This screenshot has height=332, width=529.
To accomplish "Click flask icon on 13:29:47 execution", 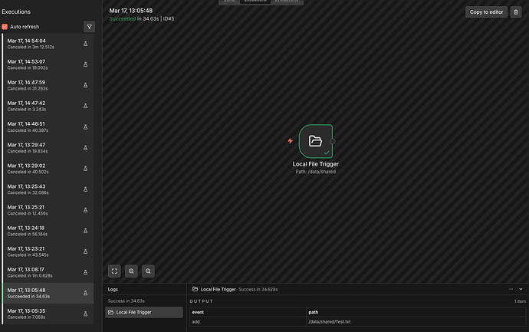I will tap(85, 148).
